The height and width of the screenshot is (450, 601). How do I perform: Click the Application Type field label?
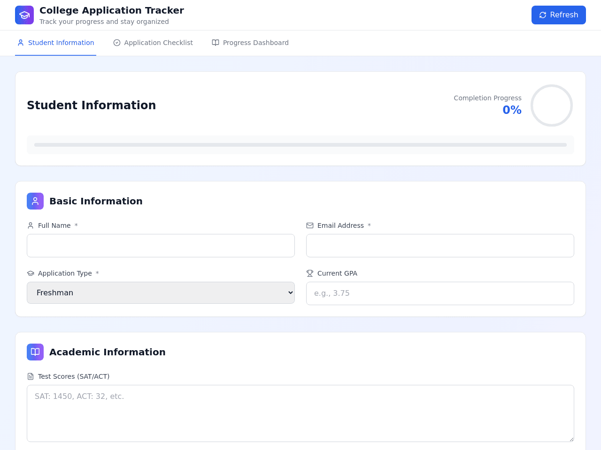[x=65, y=273]
